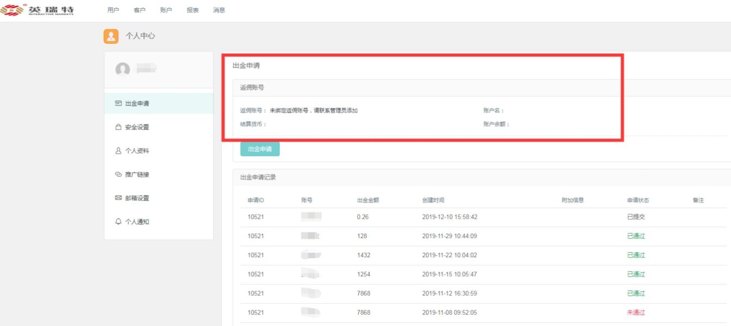Click the 申请状态 column header
This screenshot has width=731, height=326.
(x=638, y=200)
